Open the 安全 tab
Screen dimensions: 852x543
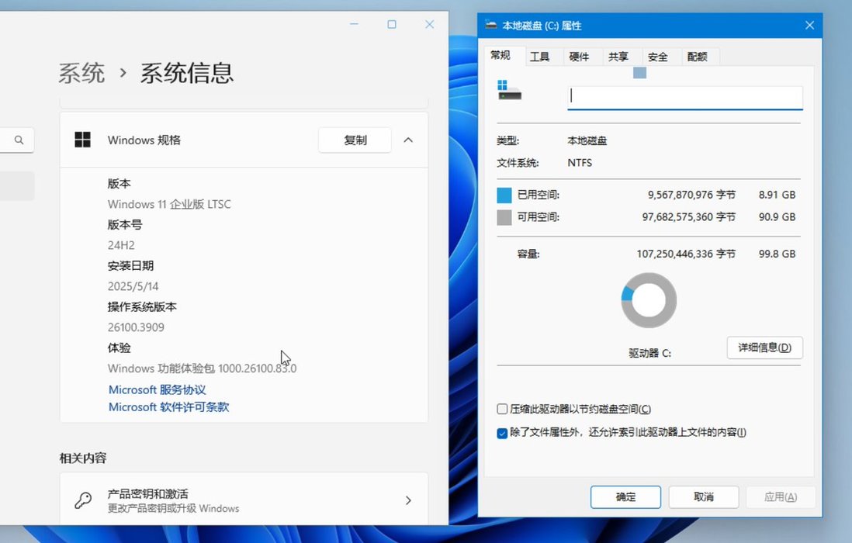pyautogui.click(x=657, y=57)
